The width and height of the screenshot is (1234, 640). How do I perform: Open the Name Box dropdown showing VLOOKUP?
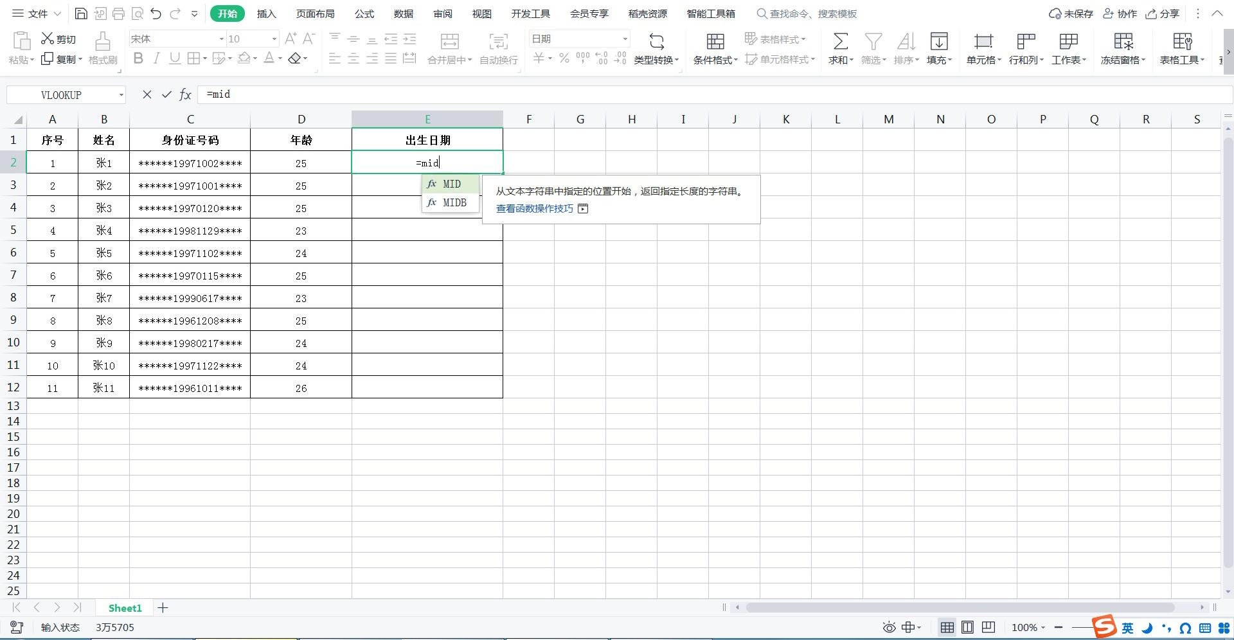[121, 95]
